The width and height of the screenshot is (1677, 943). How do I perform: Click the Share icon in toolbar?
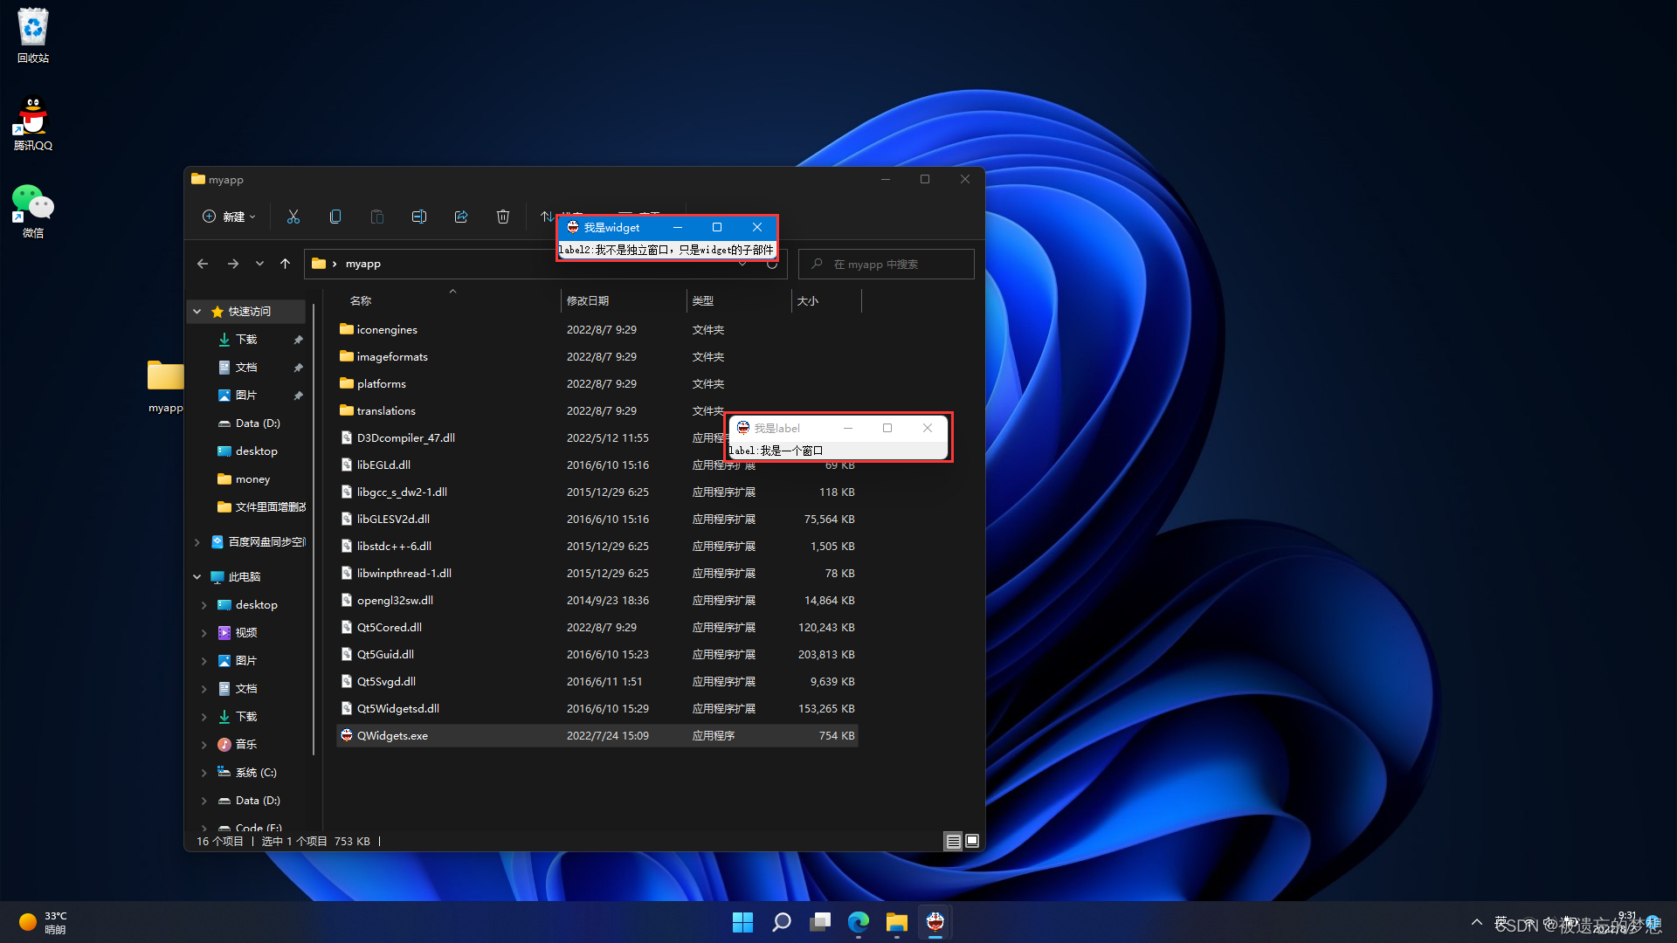[x=461, y=217]
